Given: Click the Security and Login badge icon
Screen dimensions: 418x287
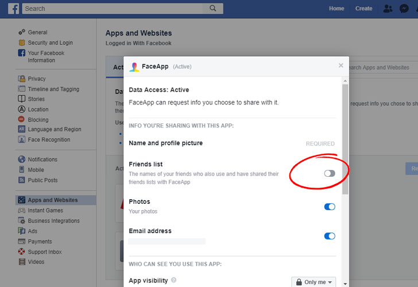Looking at the screenshot, I should click(x=22, y=42).
